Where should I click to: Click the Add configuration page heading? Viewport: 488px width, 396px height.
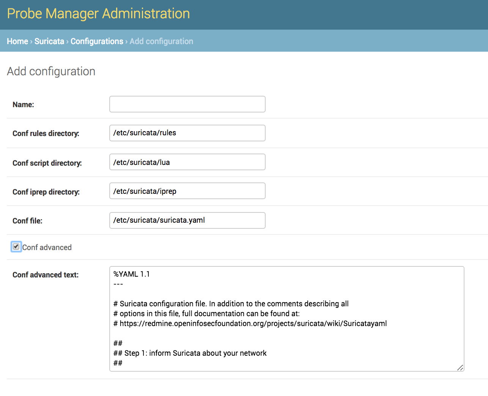[51, 71]
